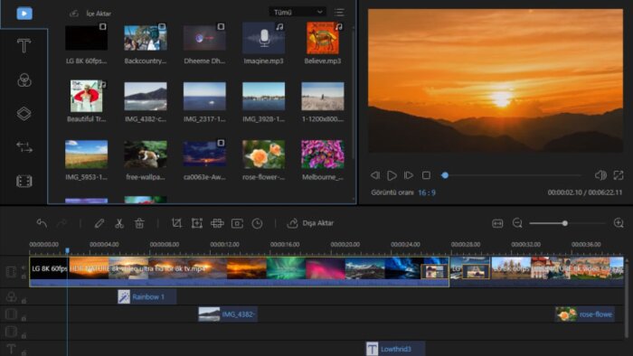This screenshot has height=356, width=633.
Task: Select the Imagine.mp3 audio file
Action: point(264,38)
